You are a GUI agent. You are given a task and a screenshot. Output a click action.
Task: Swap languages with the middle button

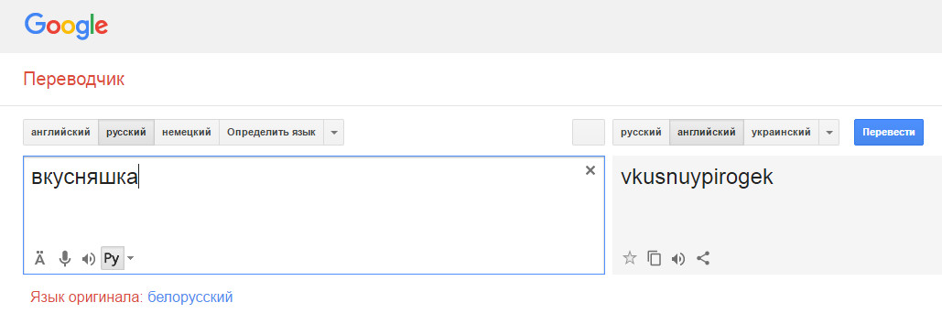pyautogui.click(x=589, y=132)
